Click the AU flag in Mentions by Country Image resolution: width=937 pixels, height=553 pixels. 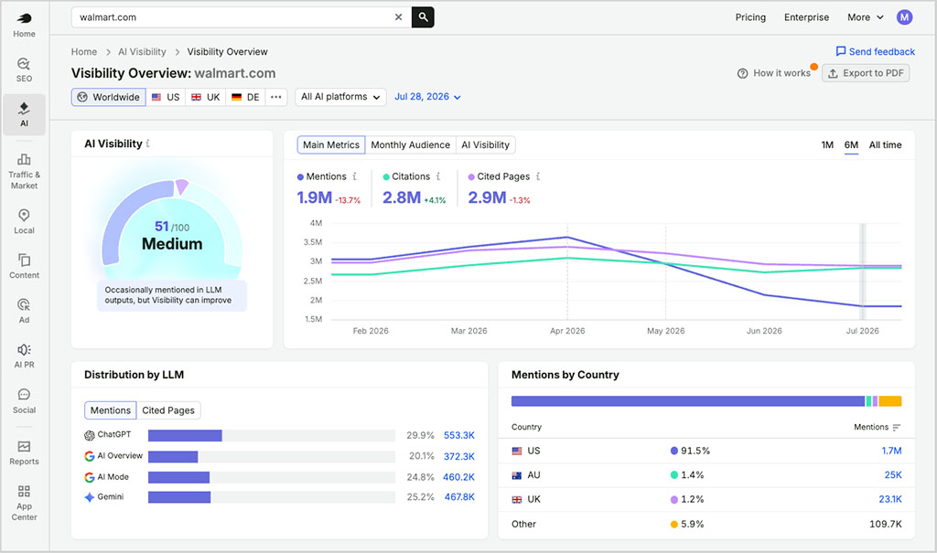tap(517, 475)
